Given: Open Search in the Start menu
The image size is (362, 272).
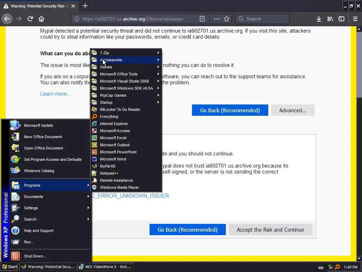Looking at the screenshot, I should (50, 219).
